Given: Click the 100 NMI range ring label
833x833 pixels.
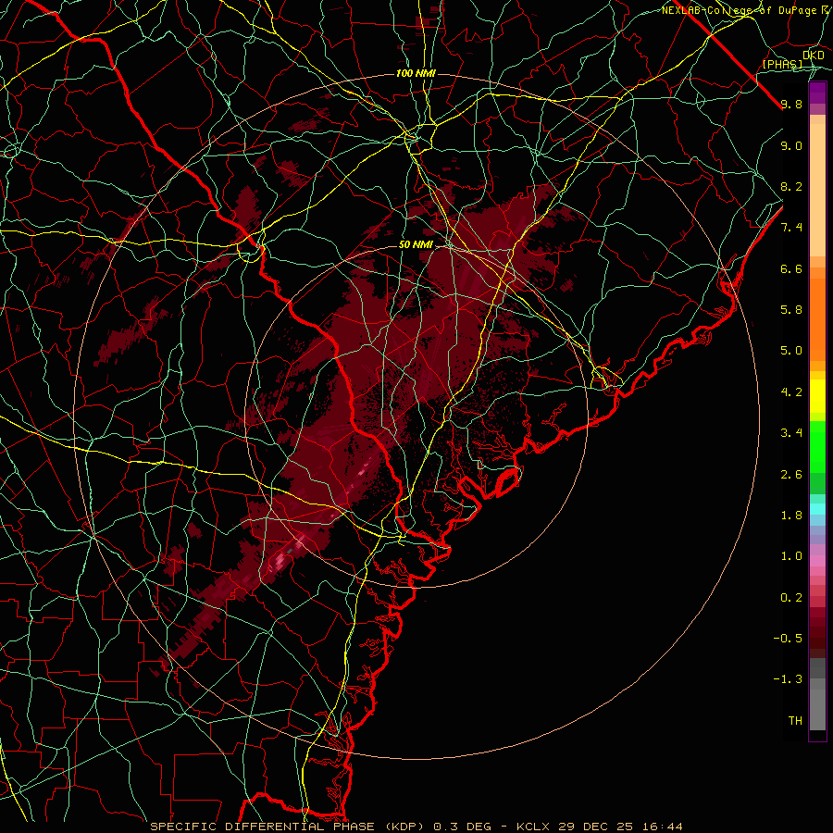Looking at the screenshot, I should click(x=416, y=73).
